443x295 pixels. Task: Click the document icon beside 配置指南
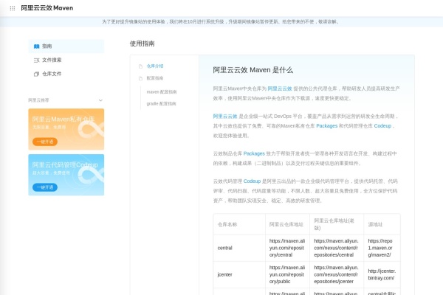pos(140,78)
